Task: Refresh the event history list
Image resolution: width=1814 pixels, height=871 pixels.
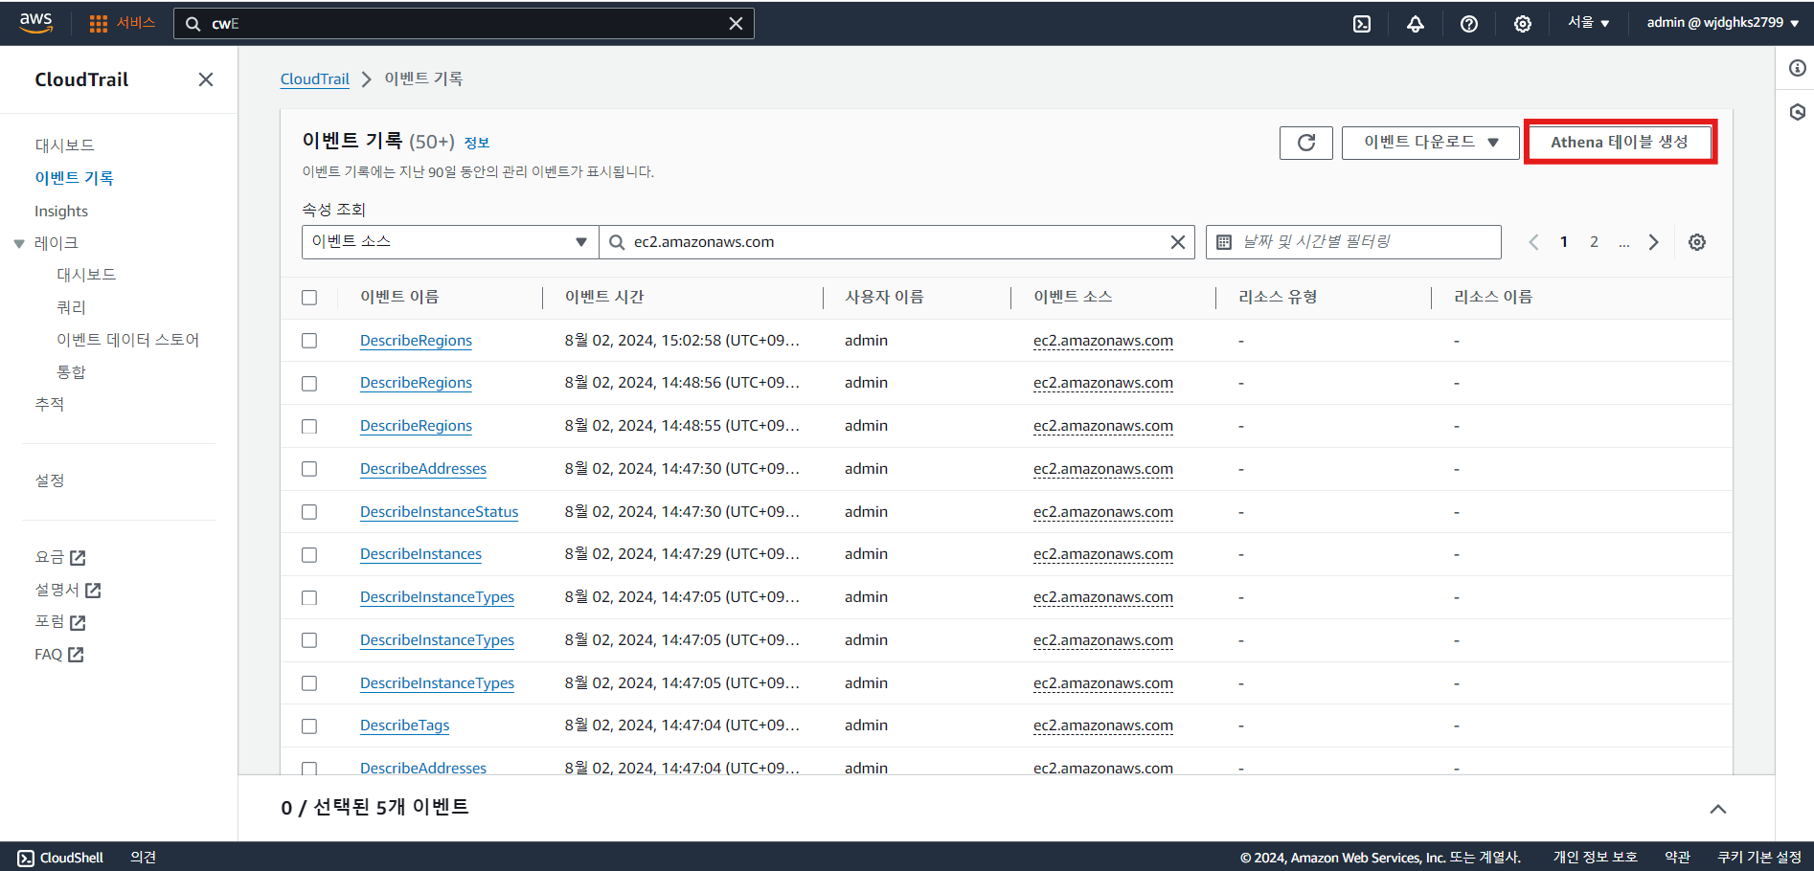Action: coord(1306,143)
